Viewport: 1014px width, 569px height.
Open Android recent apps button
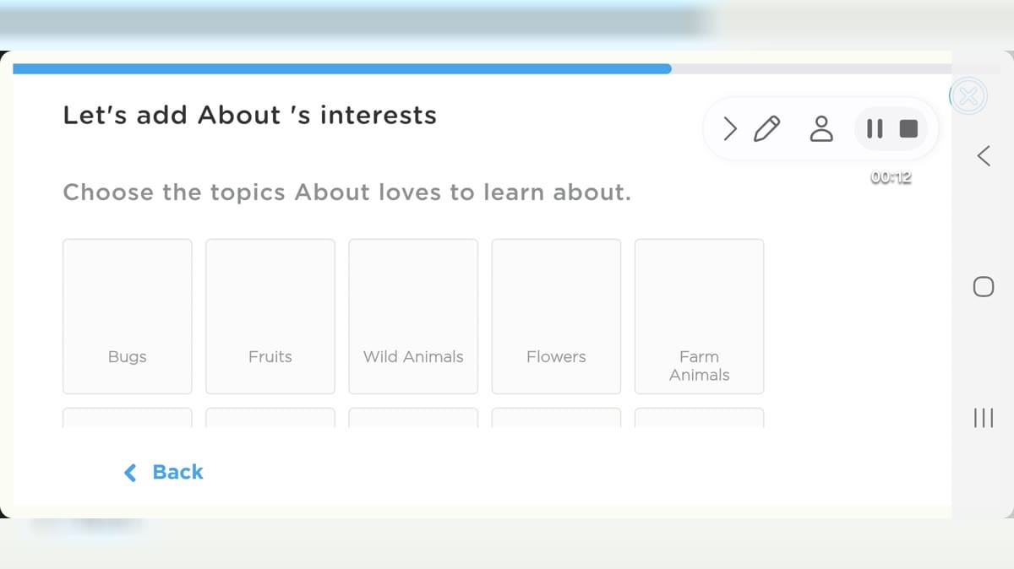984,418
